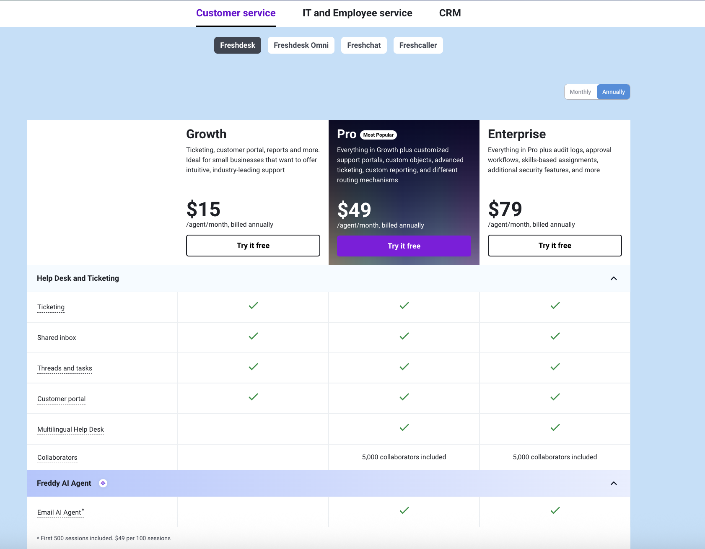Select the Freshcaller product pill
This screenshot has width=705, height=549.
[418, 45]
